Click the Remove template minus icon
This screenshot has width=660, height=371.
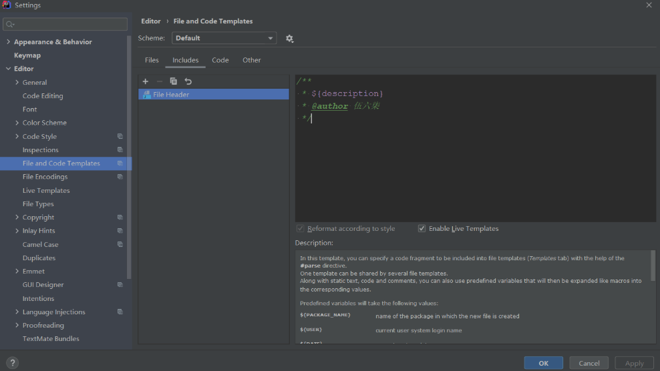pyautogui.click(x=160, y=81)
